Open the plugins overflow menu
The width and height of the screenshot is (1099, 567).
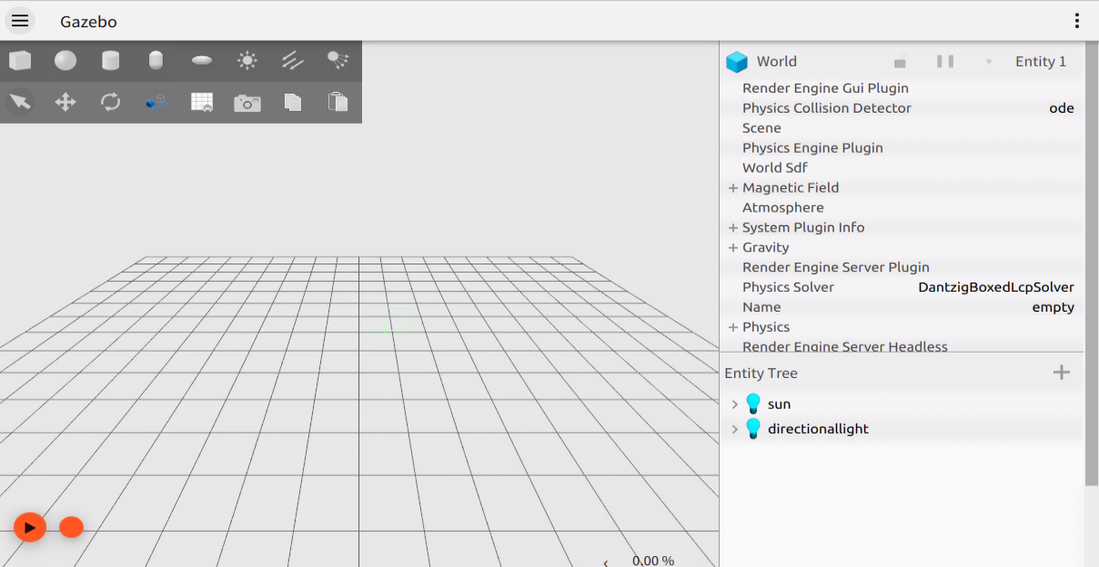coord(1077,21)
